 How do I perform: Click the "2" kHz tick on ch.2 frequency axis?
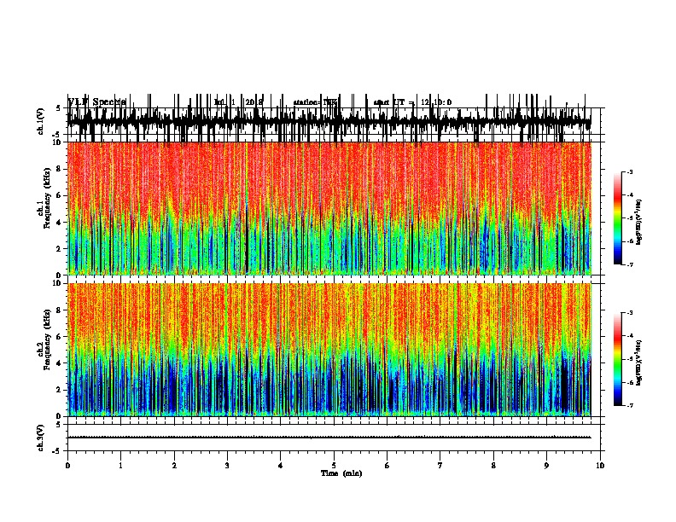coord(60,390)
